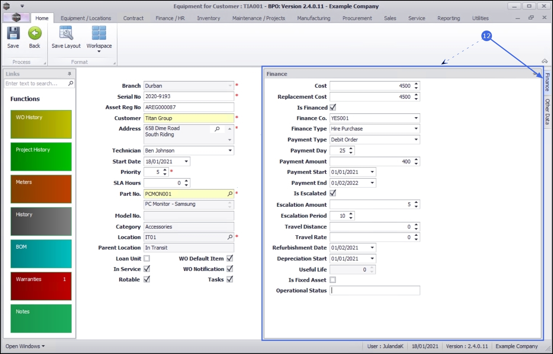
Task: Click the Location lookup magnifier
Action: coord(230,237)
